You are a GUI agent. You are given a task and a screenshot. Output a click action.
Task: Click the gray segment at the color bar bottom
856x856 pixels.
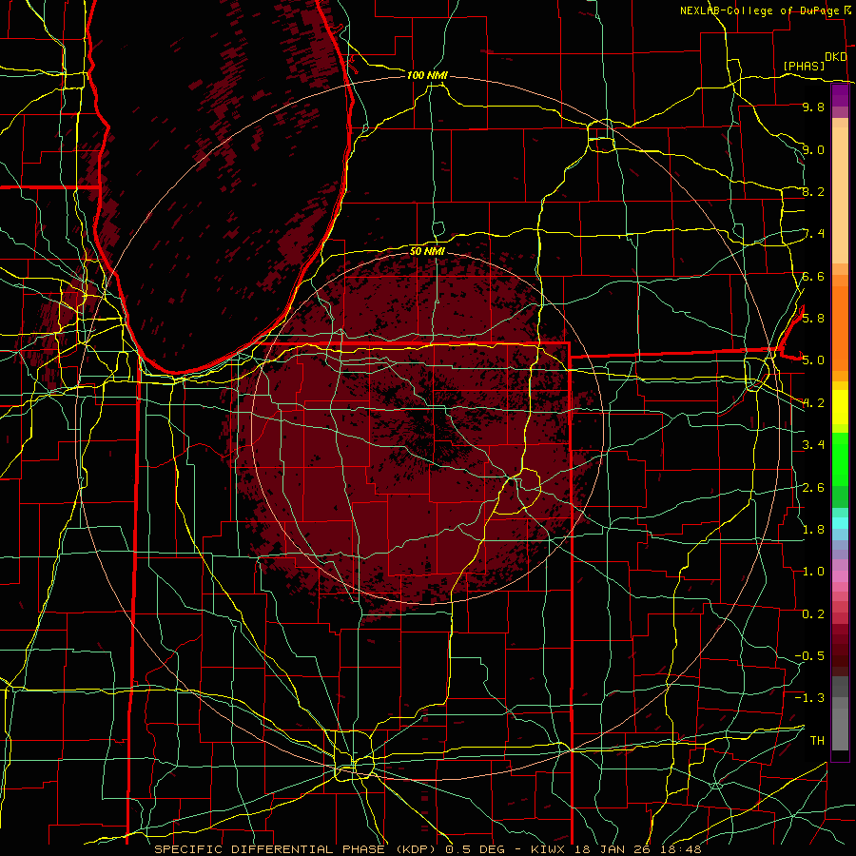pos(840,731)
